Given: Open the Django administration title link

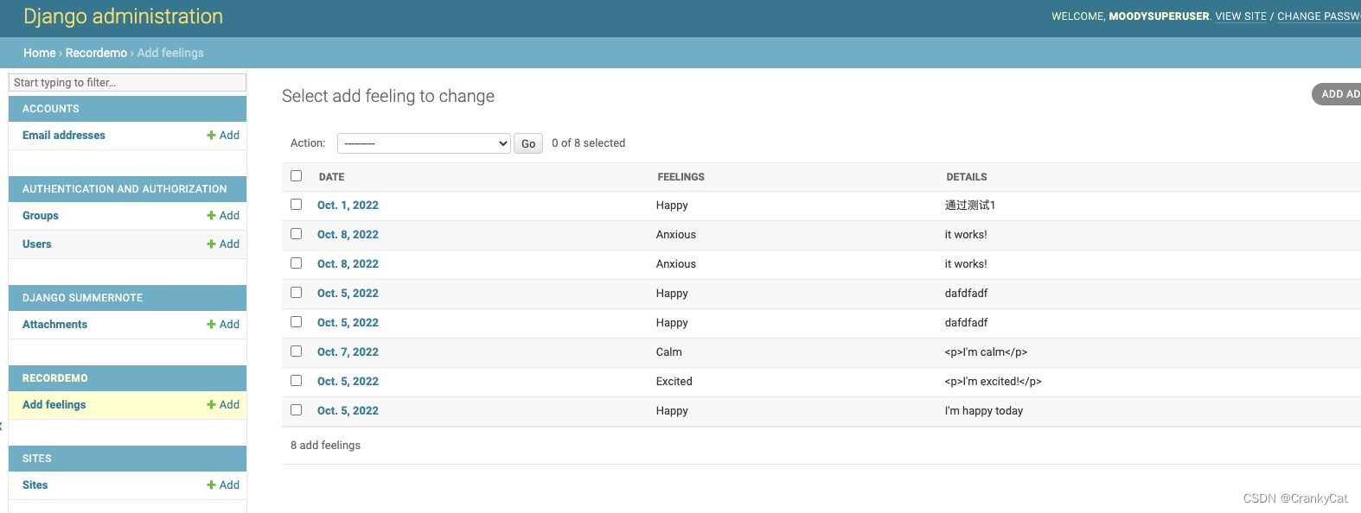Looking at the screenshot, I should 123,16.
